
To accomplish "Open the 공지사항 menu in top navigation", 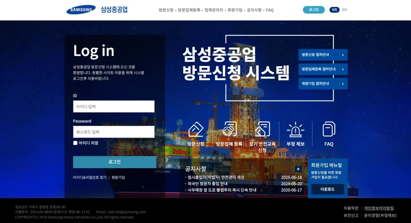I will pyautogui.click(x=254, y=10).
